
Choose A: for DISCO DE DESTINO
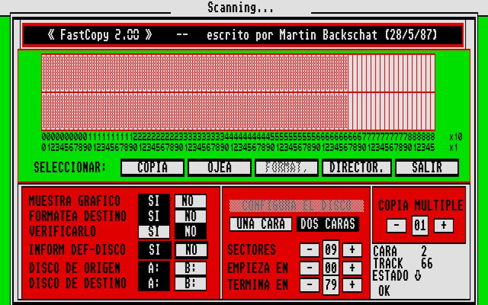pyautogui.click(x=154, y=284)
